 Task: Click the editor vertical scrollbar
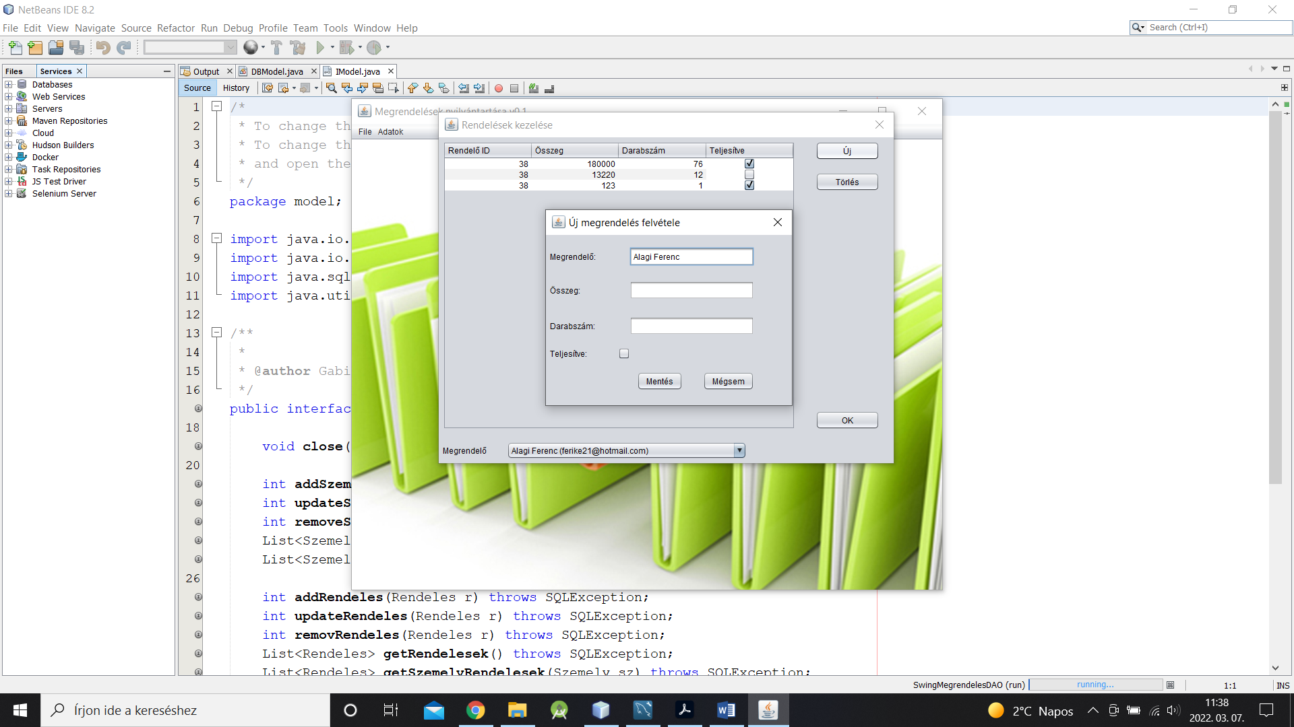click(1274, 296)
